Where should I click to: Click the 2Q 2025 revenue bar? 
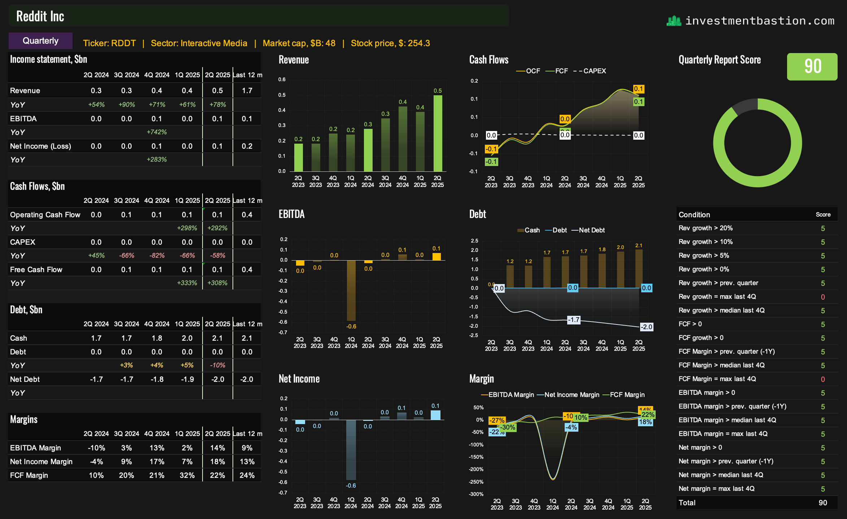click(438, 133)
